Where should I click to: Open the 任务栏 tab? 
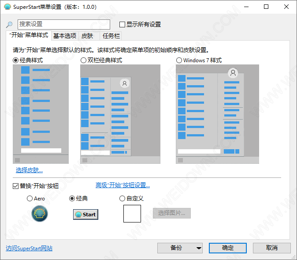coord(111,36)
